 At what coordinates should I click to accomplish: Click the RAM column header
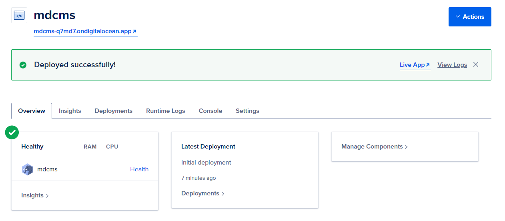coord(90,147)
